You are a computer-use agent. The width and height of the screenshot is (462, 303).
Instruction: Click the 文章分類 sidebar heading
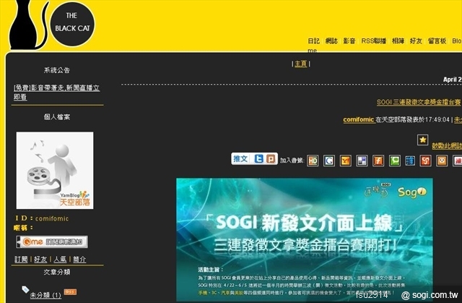click(57, 272)
